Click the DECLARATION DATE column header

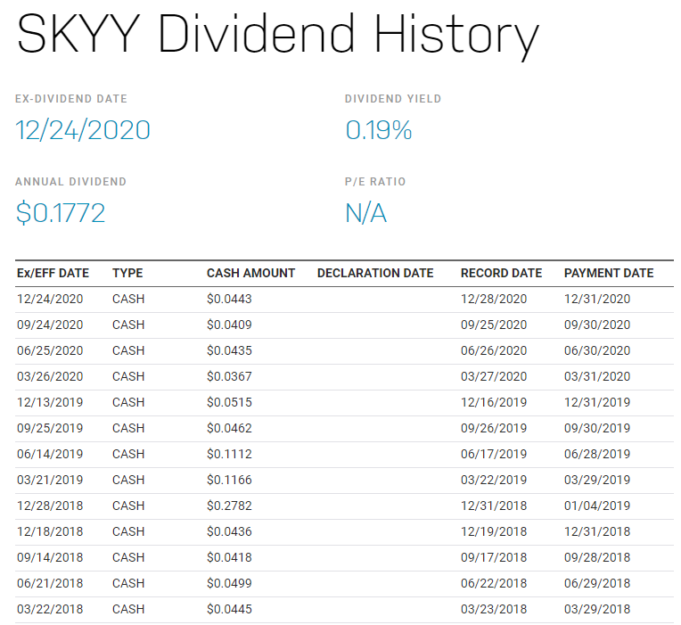tap(375, 273)
